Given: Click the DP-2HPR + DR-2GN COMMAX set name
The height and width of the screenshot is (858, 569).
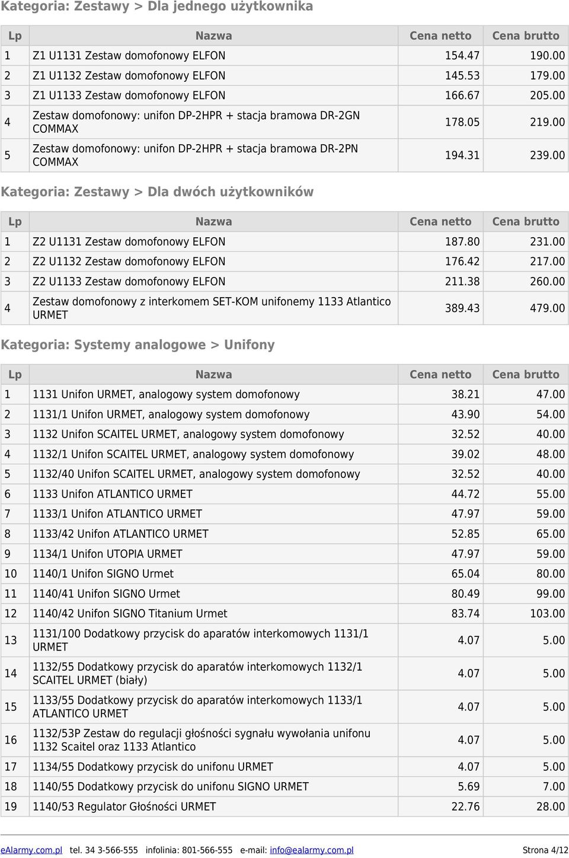Looking at the screenshot, I should pos(196,122).
